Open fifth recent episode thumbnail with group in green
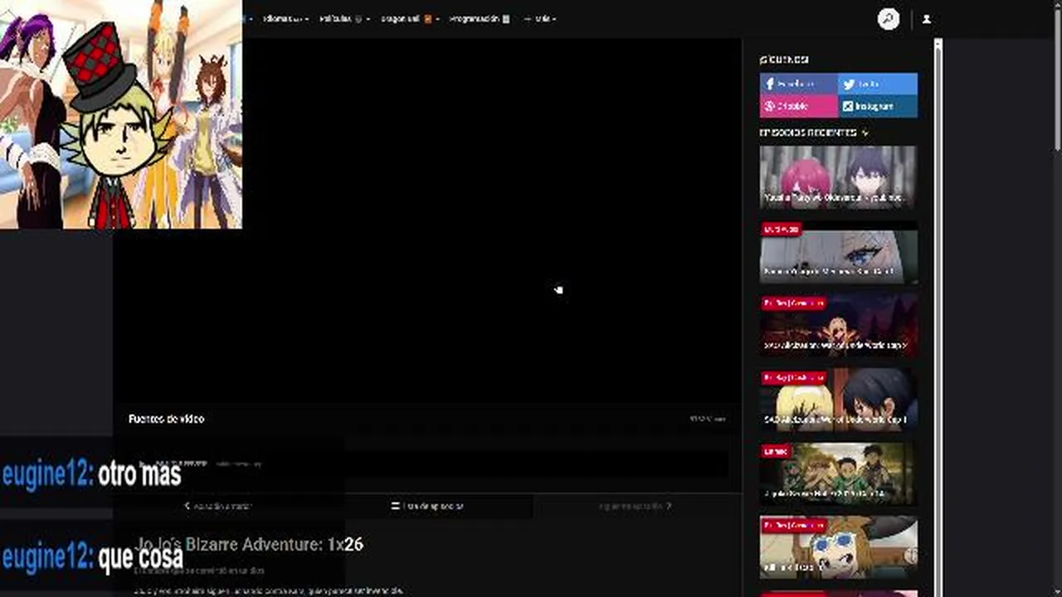 click(838, 474)
